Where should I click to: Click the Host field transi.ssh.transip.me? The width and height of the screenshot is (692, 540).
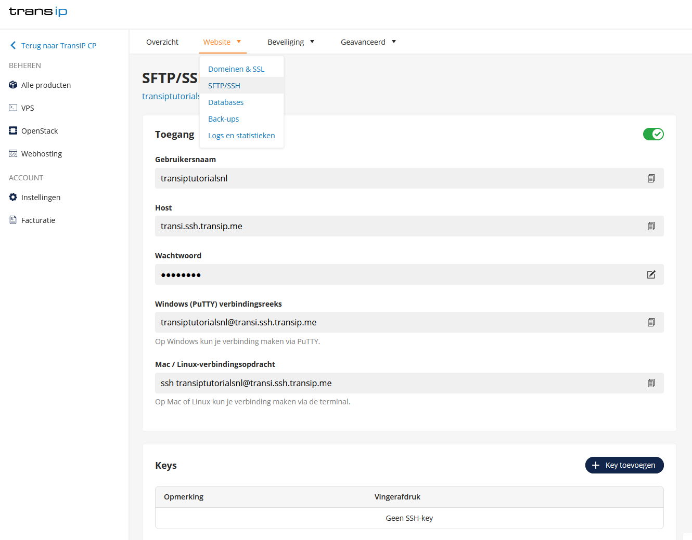(409, 226)
